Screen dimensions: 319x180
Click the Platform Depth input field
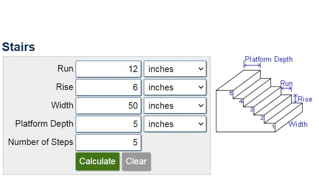coord(108,124)
